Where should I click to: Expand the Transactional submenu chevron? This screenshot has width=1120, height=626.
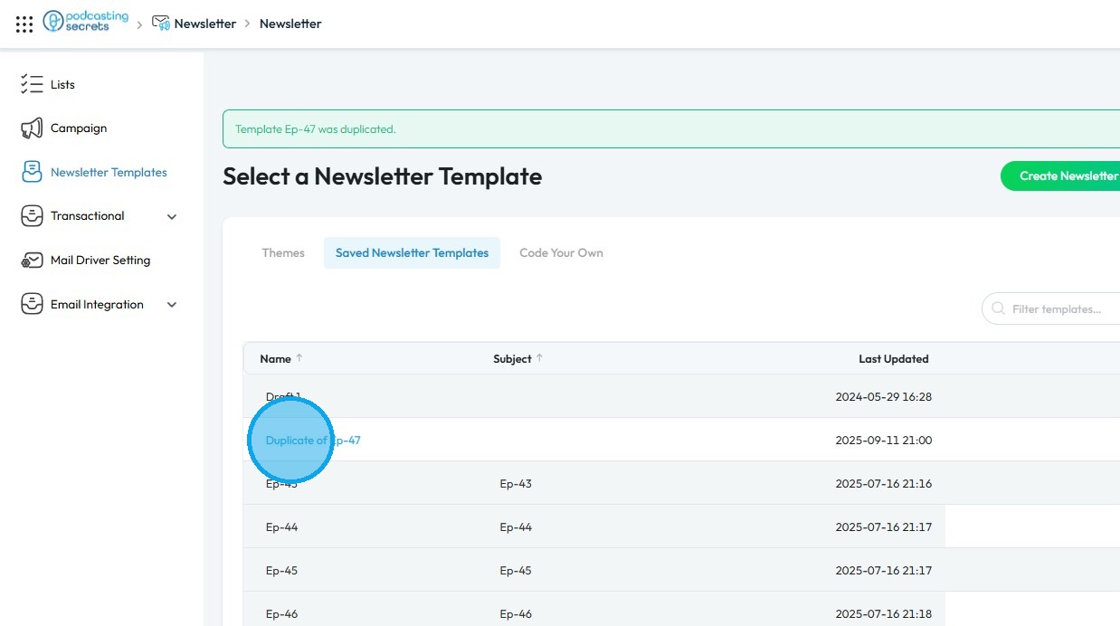coord(172,217)
